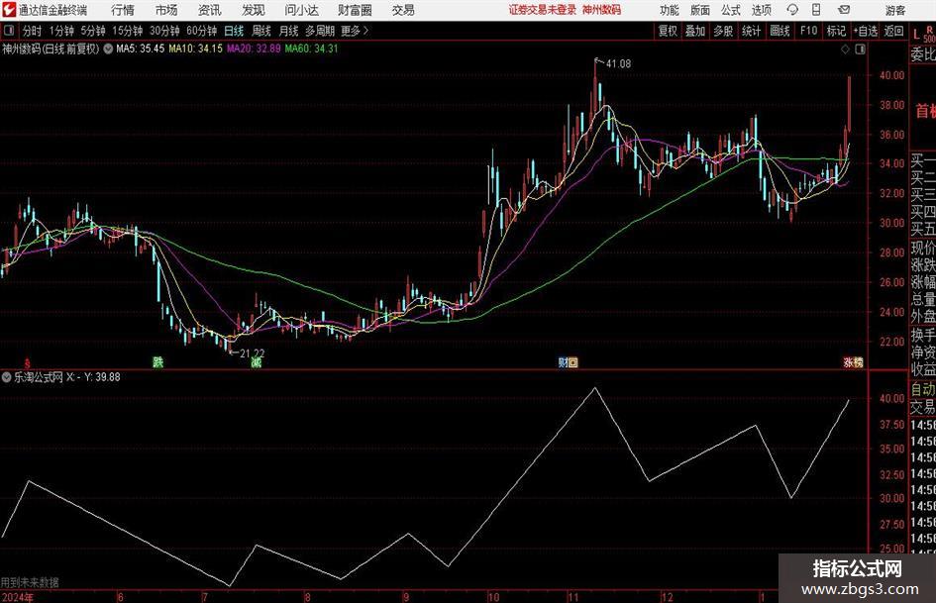
Task: Click the red 神州数码 title link
Action: click(601, 10)
